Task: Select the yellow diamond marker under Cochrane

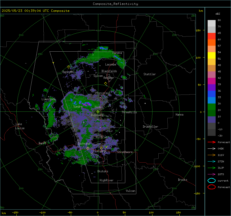Action: pyautogui.click(x=88, y=148)
